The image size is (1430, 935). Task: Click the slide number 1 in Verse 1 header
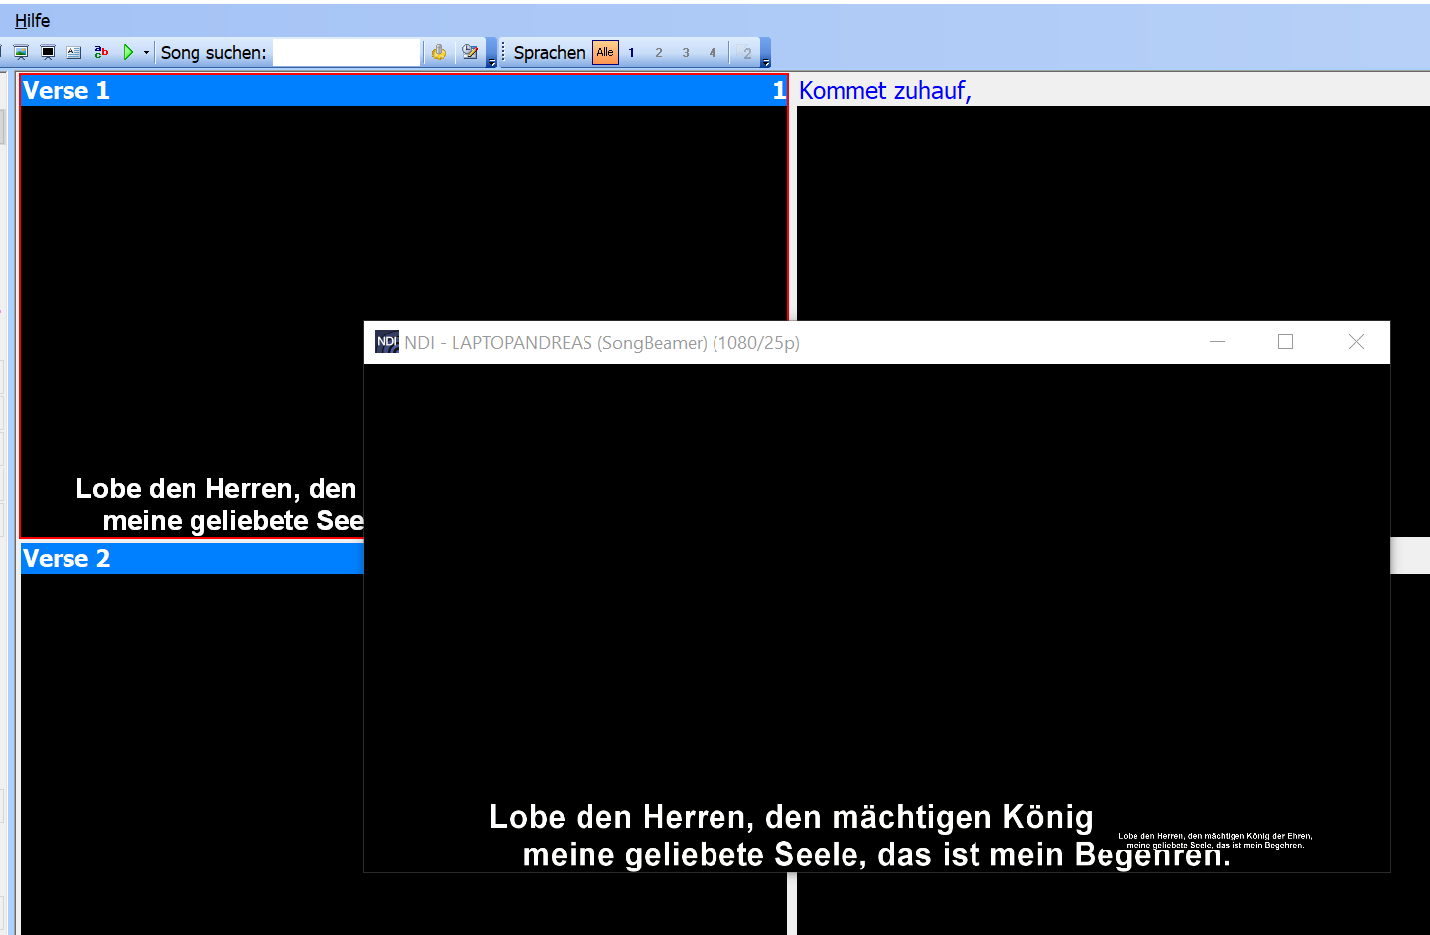[779, 91]
